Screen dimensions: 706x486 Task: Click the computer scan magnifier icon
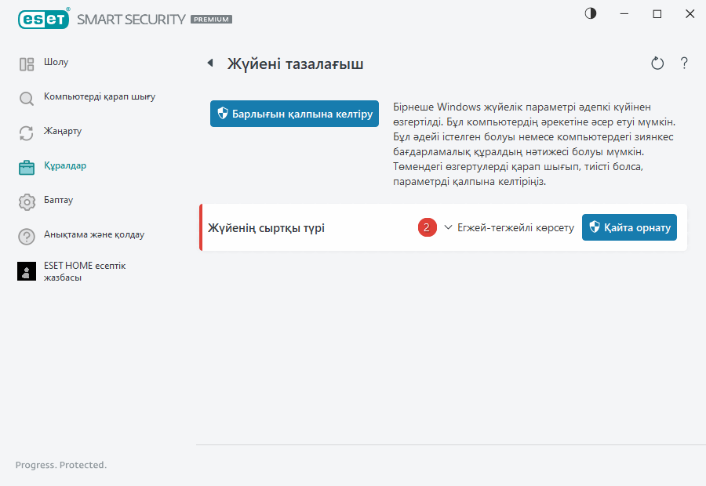[27, 99]
